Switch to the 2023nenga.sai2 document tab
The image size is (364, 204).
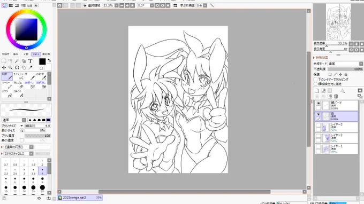coord(80,198)
